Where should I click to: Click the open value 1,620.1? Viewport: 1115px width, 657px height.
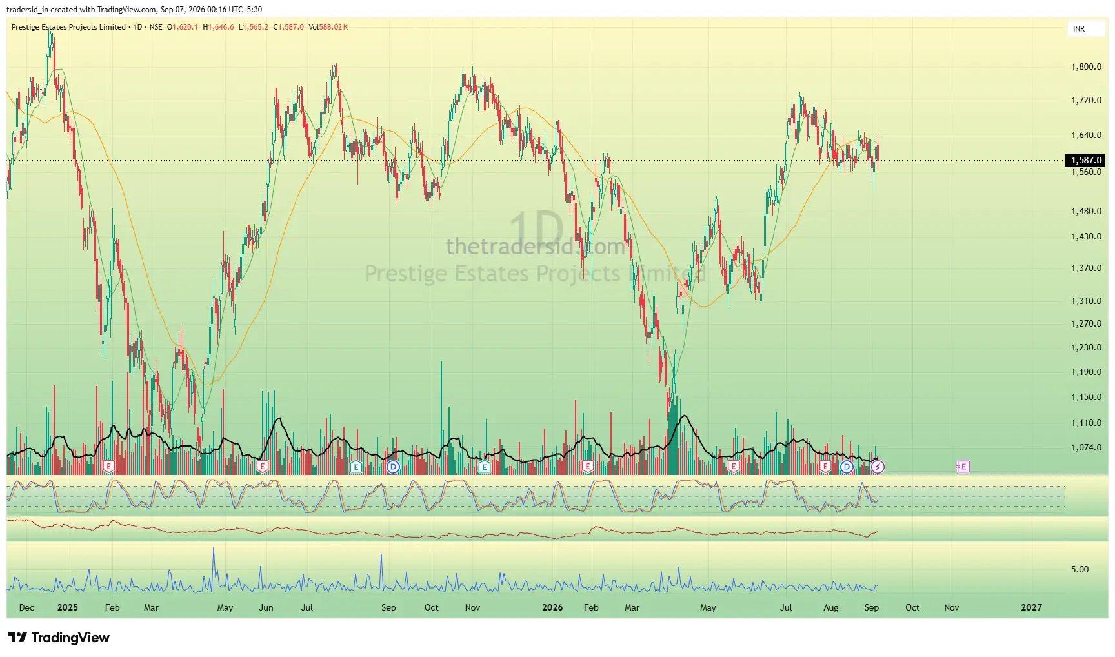(x=185, y=27)
